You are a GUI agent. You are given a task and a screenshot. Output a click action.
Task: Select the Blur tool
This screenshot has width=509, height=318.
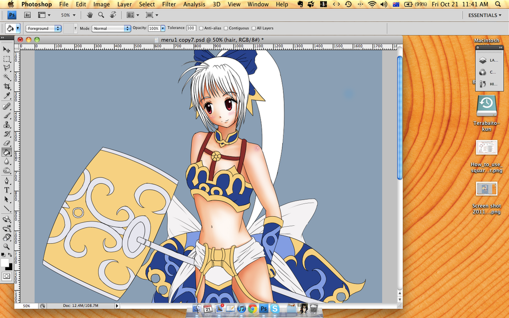[x=6, y=161]
